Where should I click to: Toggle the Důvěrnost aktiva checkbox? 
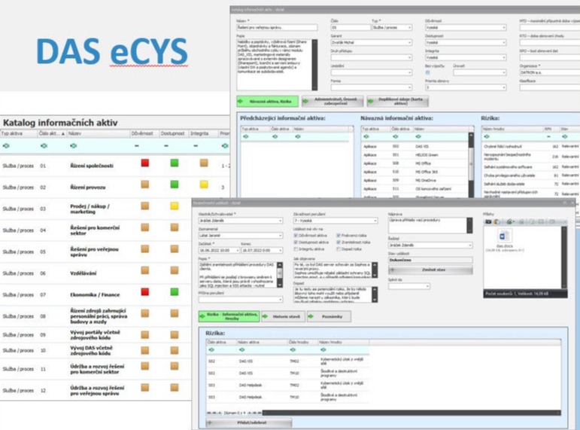(296, 236)
